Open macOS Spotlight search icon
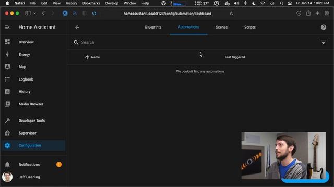 pyautogui.click(x=281, y=3)
